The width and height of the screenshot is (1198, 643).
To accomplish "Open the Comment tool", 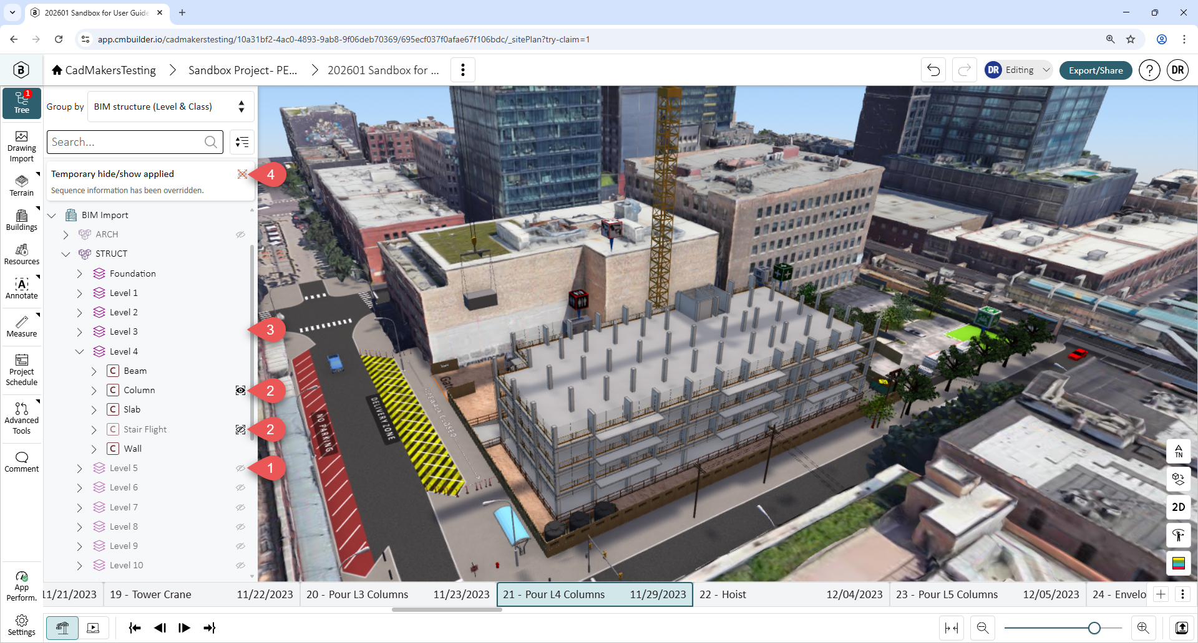I will coord(22,462).
